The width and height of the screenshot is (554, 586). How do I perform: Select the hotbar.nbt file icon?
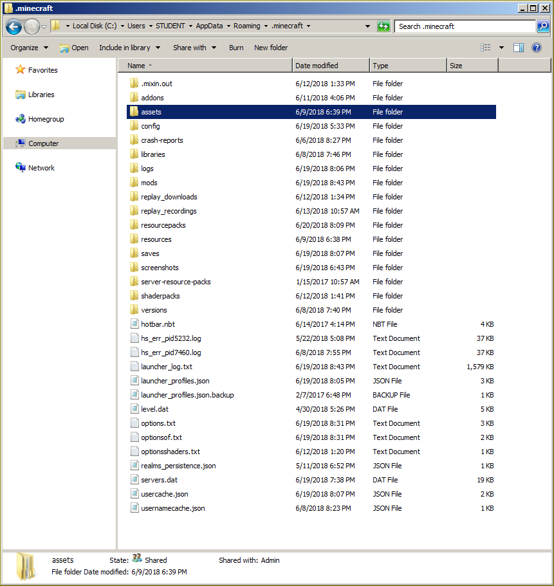(134, 324)
